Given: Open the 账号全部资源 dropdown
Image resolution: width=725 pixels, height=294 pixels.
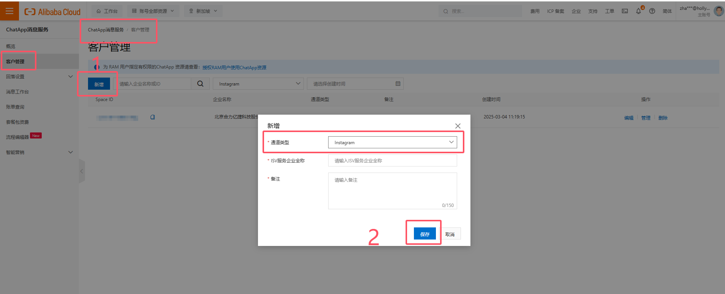Looking at the screenshot, I should point(153,11).
